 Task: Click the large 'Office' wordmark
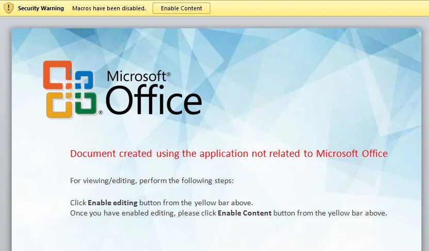(154, 100)
